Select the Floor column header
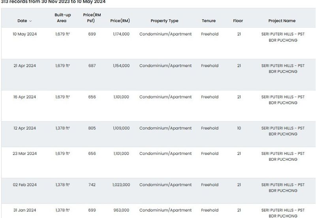The image size is (316, 218). point(238,21)
